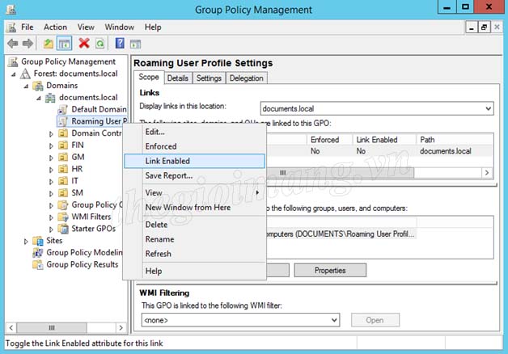Viewport: 508px width, 354px height.
Task: Click the links list scroll right arrow
Action: (x=487, y=173)
